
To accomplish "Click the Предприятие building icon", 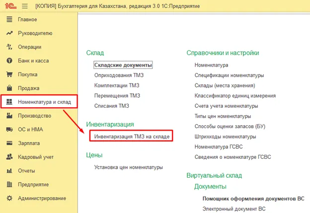I will [9, 184].
